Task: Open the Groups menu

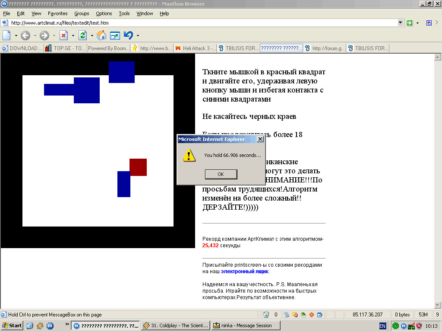Action: tap(82, 13)
